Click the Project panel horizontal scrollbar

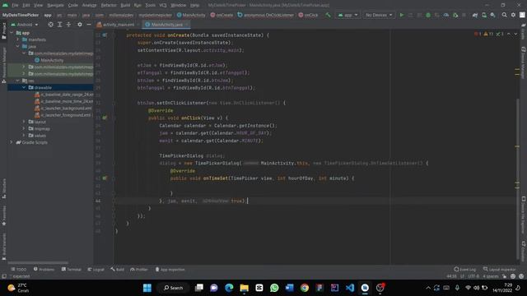38,263
